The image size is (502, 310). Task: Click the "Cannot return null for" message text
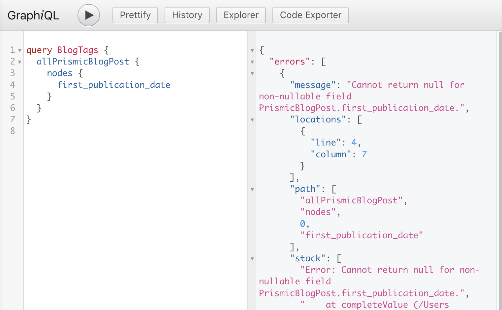[405, 85]
